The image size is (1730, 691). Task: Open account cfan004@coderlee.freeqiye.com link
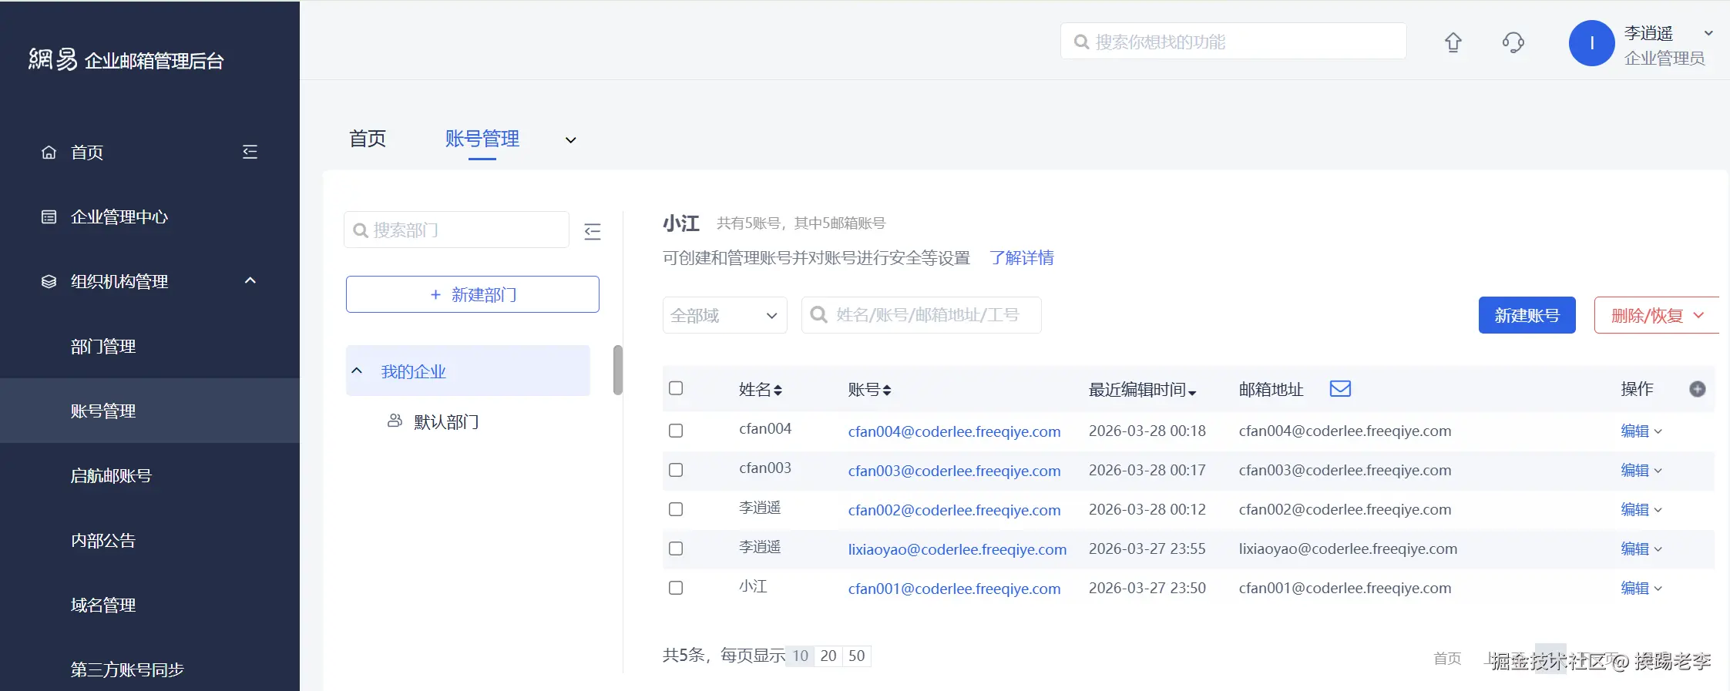[954, 431]
